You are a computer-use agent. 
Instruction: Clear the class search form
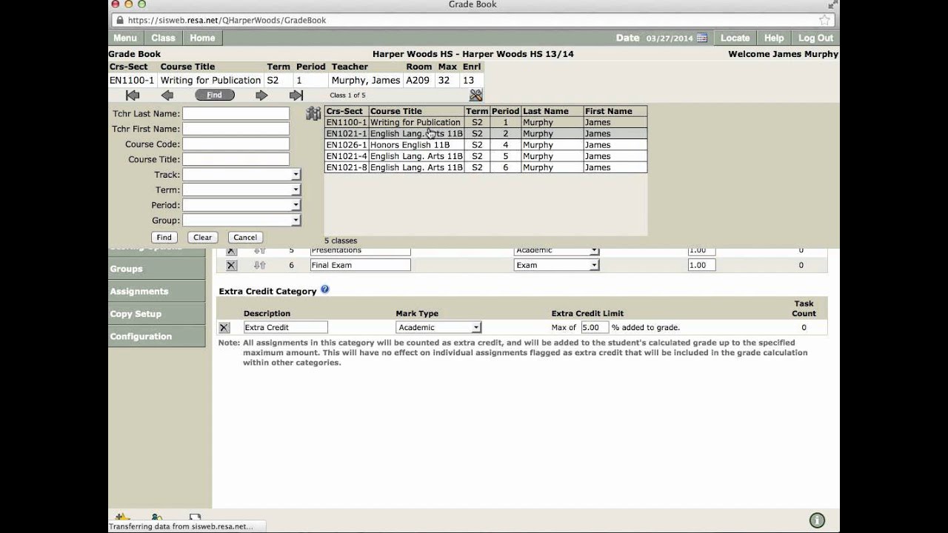[202, 238]
